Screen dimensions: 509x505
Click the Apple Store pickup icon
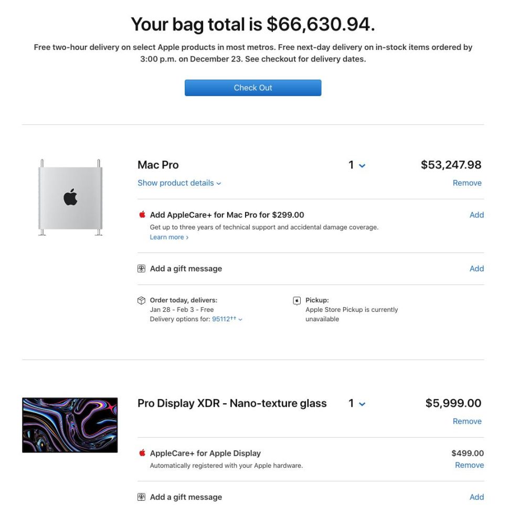click(296, 301)
